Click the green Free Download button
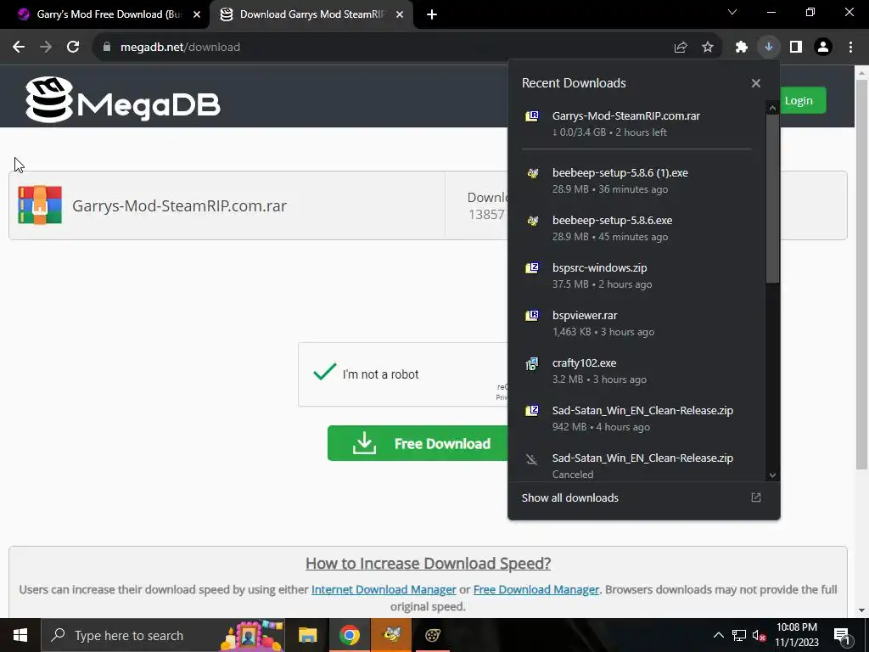 point(418,443)
